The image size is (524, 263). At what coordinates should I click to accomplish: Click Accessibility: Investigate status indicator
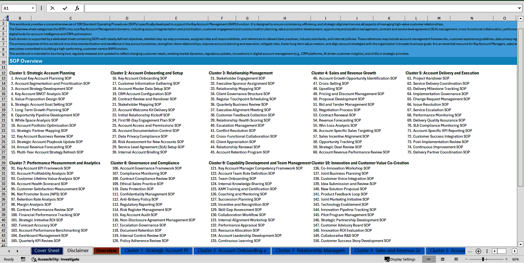click(55, 259)
